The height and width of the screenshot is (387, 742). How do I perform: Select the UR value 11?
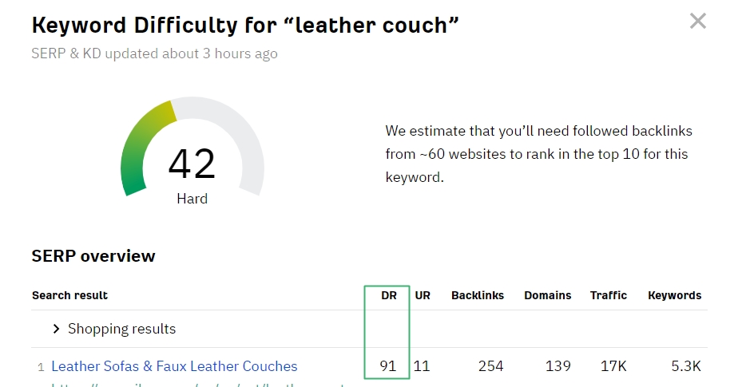click(422, 366)
